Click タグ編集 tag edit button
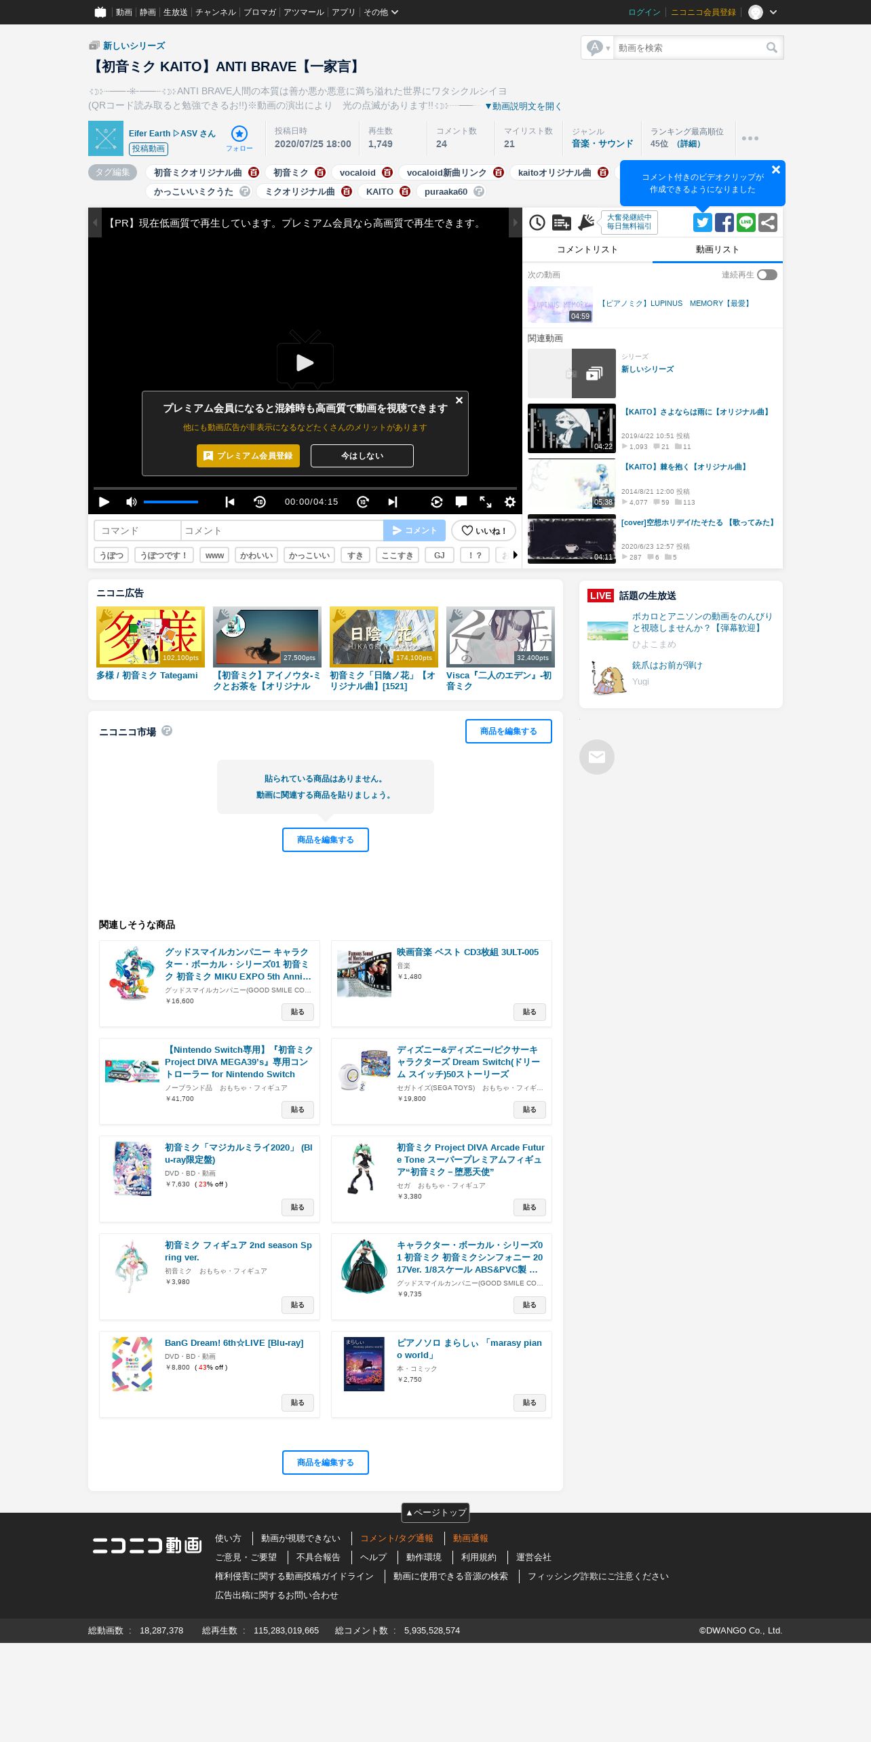The height and width of the screenshot is (1742, 871). 113,172
